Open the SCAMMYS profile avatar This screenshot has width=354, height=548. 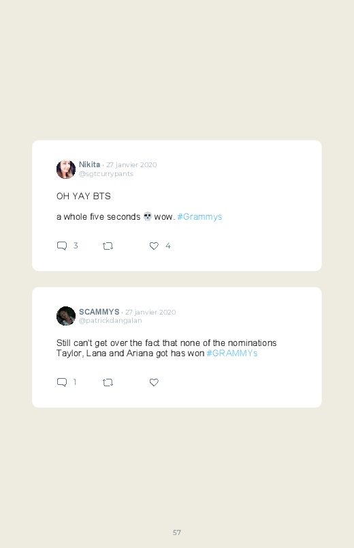pos(66,316)
